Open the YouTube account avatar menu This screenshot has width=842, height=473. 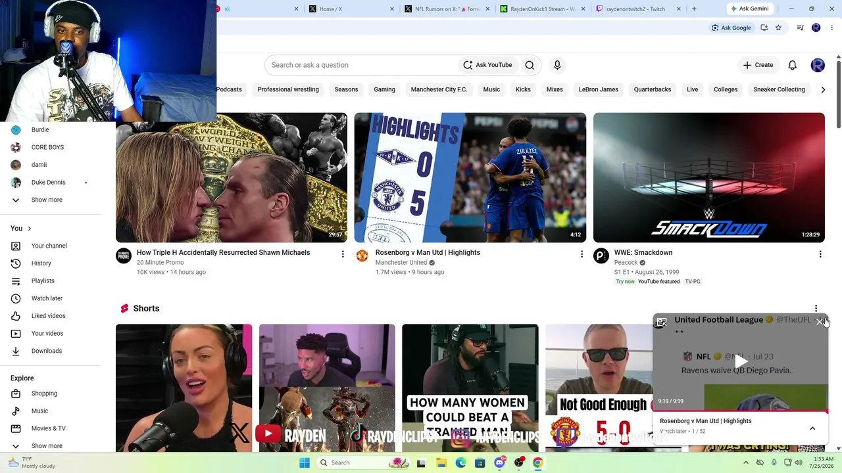(818, 65)
